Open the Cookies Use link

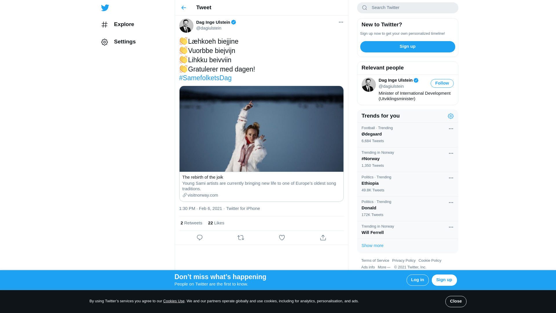174,301
